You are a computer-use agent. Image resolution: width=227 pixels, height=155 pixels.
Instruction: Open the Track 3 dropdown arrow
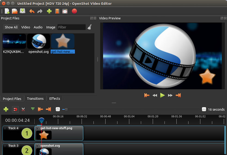[5, 146]
